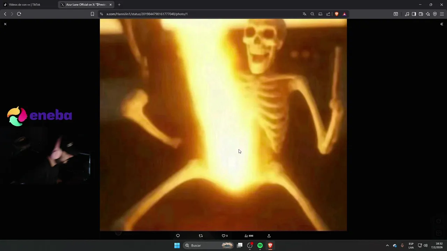The image size is (447, 251).
Task: Expand the hidden system tray icons chevron
Action: (387, 245)
